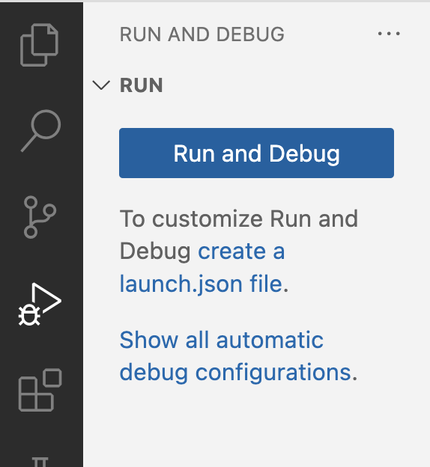430x467 pixels.
Task: Open the Views and More Actions ellipsis menu
Action: (389, 34)
